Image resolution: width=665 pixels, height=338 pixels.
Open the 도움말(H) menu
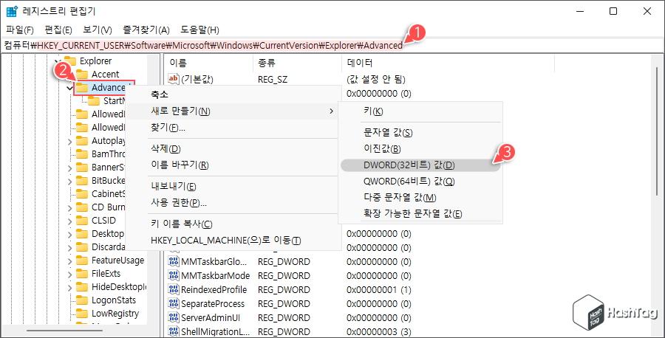pyautogui.click(x=199, y=30)
